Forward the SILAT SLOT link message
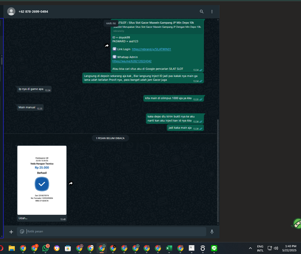Image resolution: width=301 pixels, height=254 pixels. (107, 46)
